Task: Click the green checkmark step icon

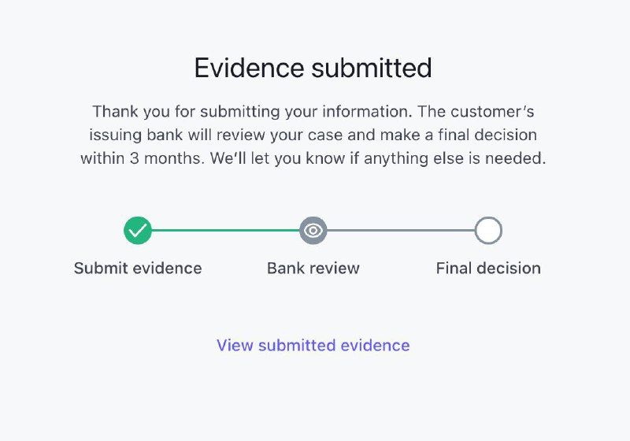Action: [x=138, y=231]
